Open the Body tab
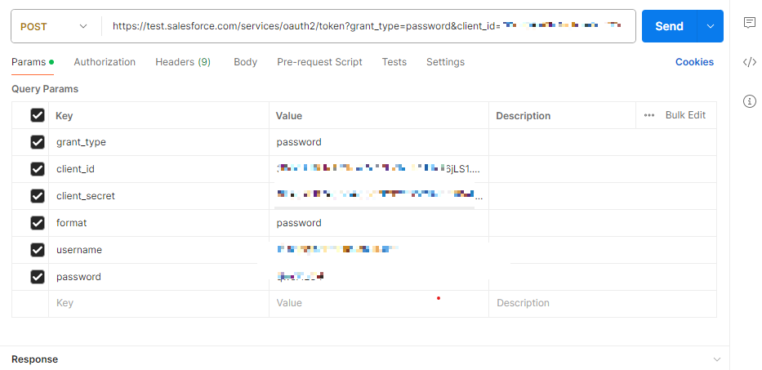Screen dimensions: 762x370 coord(245,62)
